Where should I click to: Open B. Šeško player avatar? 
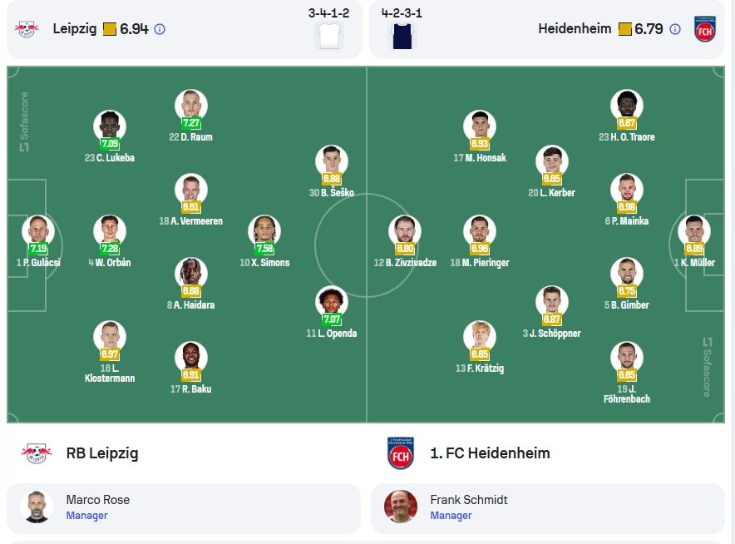(x=332, y=161)
